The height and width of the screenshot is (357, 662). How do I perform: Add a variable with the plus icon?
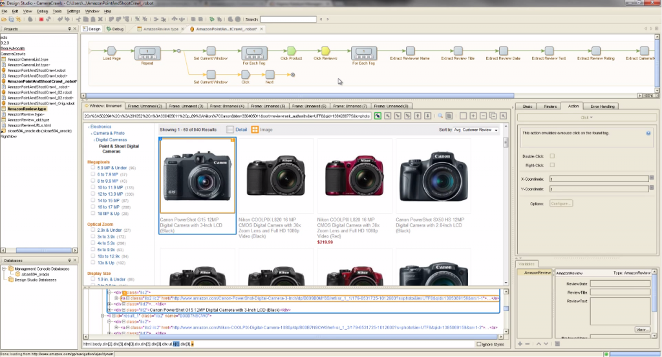pyautogui.click(x=520, y=344)
